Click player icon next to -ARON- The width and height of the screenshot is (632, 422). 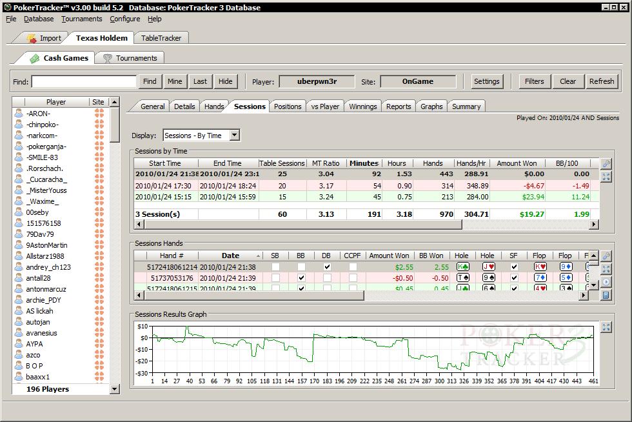tap(19, 114)
